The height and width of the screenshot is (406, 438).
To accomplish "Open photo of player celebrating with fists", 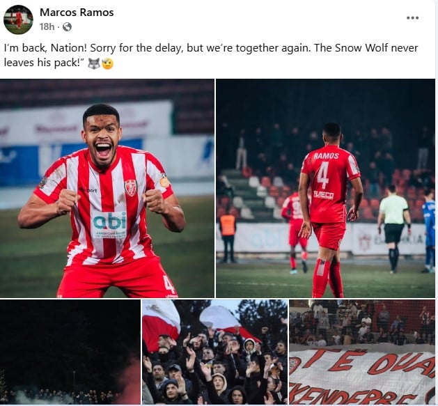I will pyautogui.click(x=107, y=188).
